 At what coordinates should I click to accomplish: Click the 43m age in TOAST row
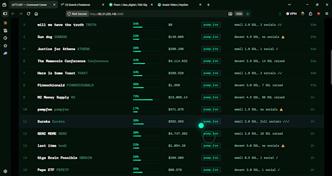pyautogui.click(x=313, y=73)
